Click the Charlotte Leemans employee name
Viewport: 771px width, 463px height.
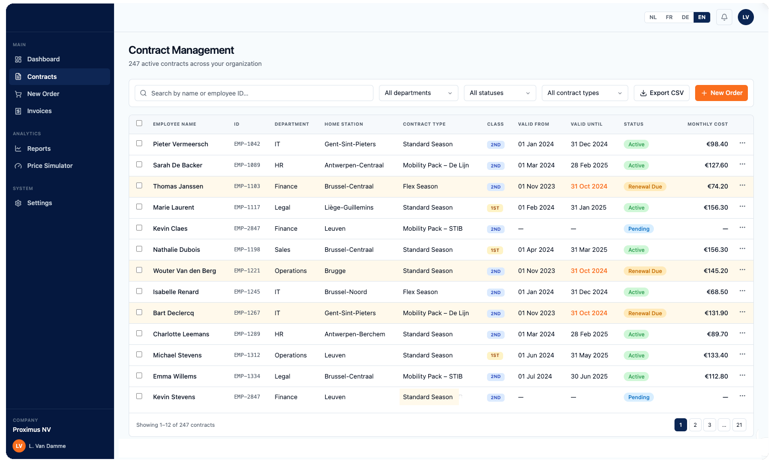[181, 334]
